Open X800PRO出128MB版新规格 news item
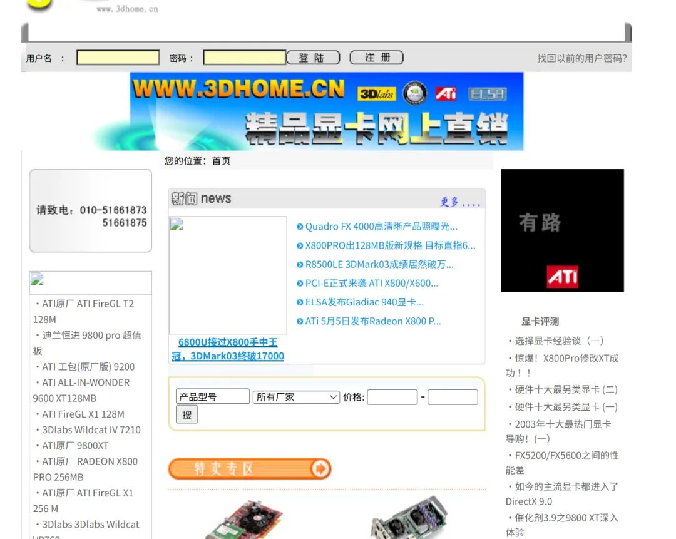This screenshot has width=676, height=539. coord(390,245)
